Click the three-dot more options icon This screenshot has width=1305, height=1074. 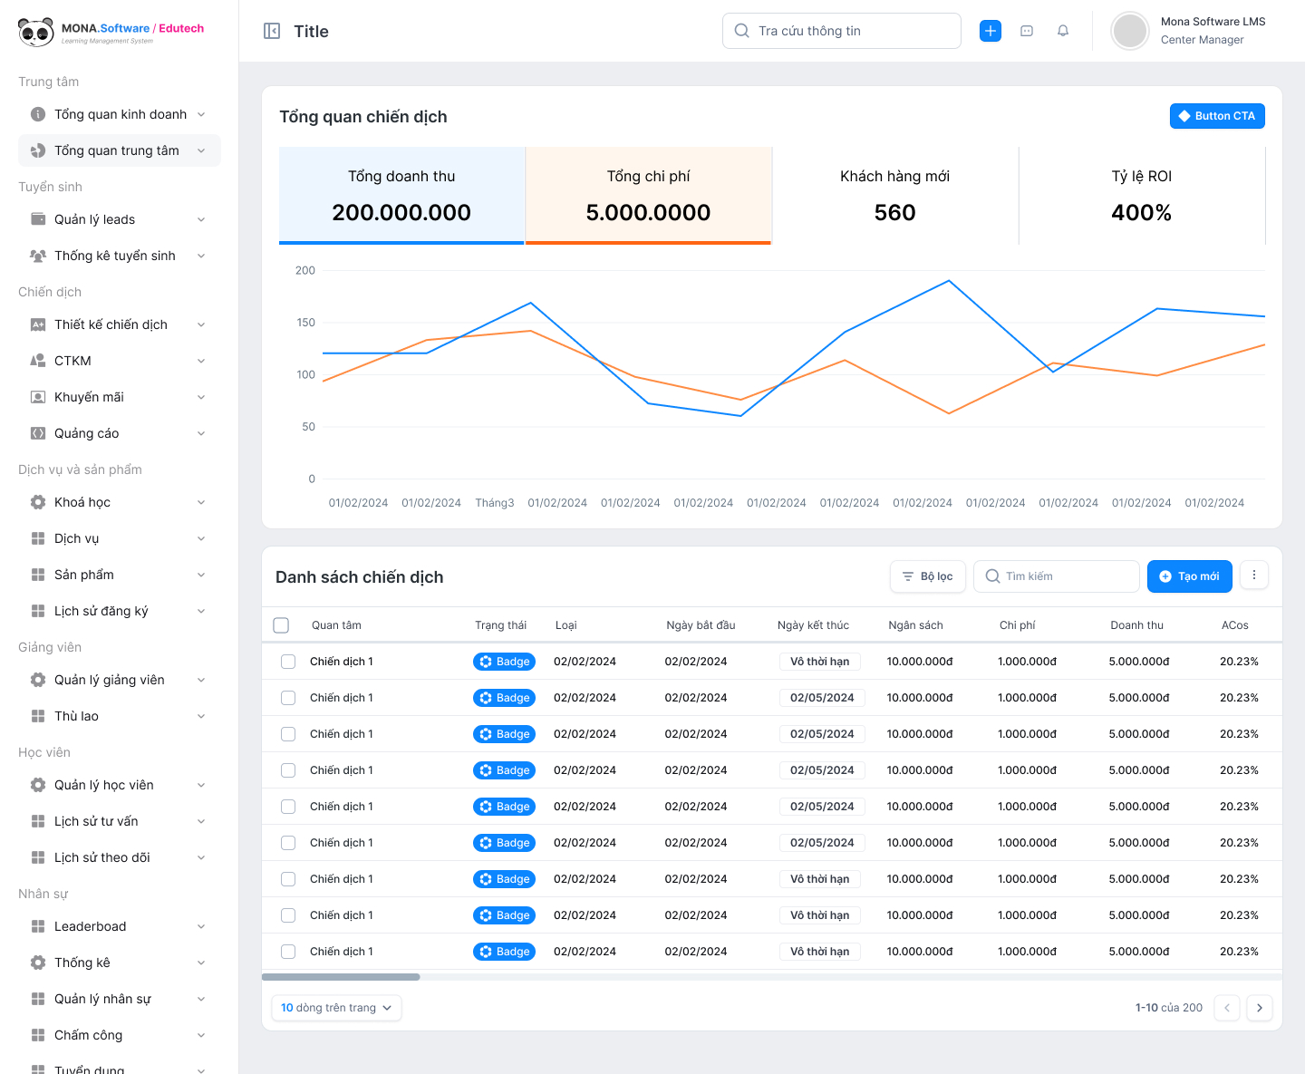click(1254, 575)
